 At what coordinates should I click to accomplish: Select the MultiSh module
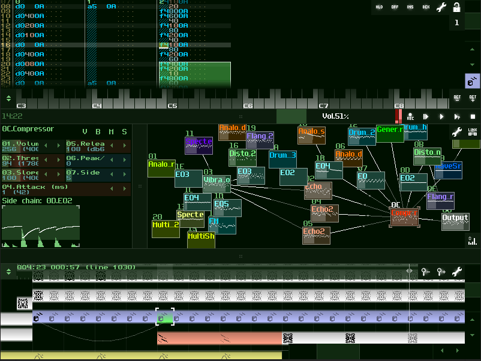click(201, 240)
